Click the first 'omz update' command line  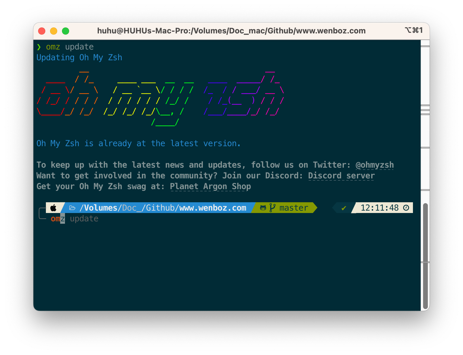click(x=70, y=47)
